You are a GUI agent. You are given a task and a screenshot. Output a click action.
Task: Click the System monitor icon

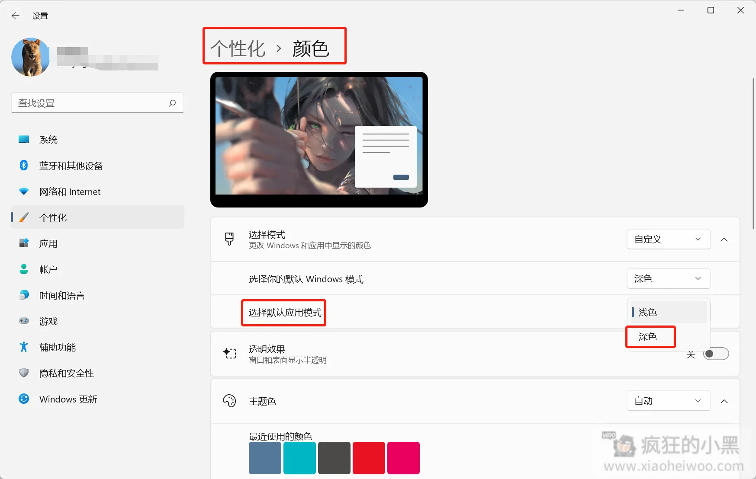point(24,139)
